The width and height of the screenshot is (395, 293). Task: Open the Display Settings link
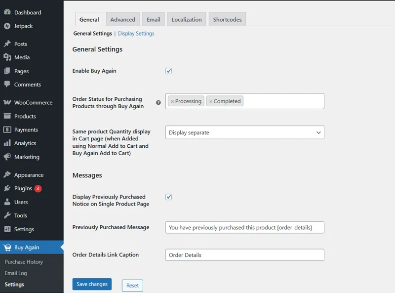point(136,34)
